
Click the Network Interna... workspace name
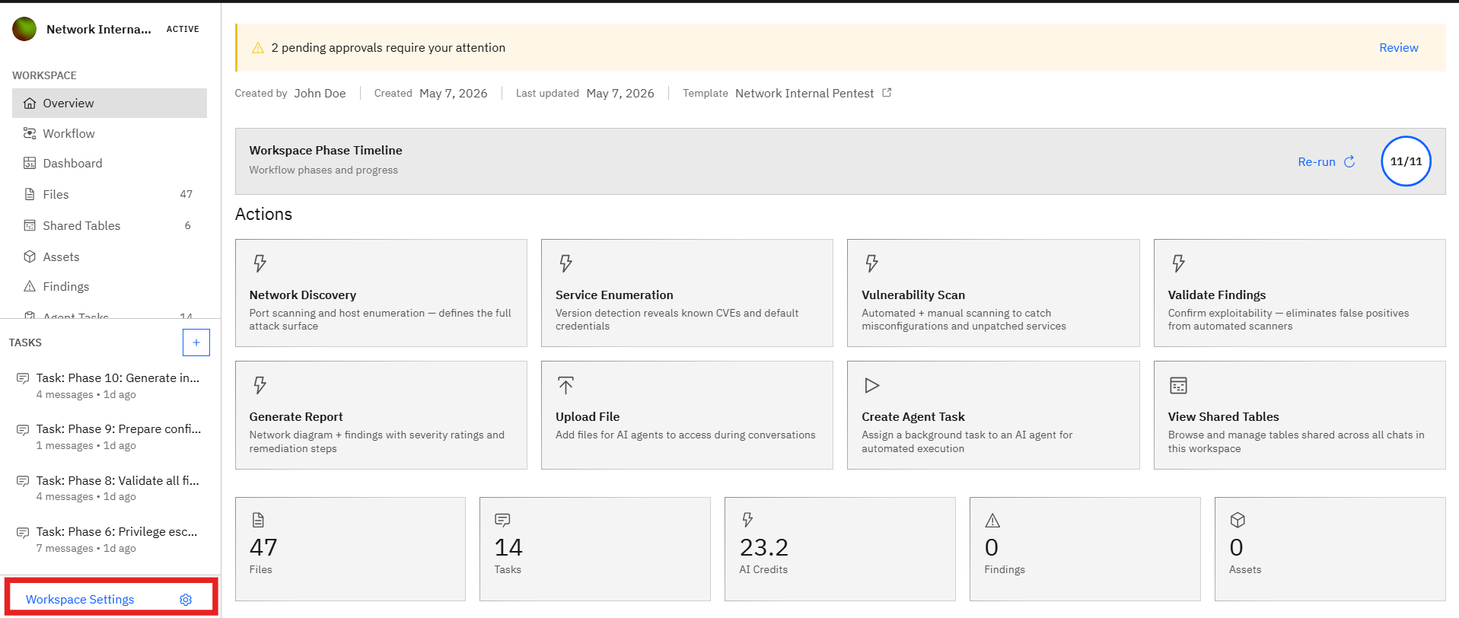click(x=99, y=29)
